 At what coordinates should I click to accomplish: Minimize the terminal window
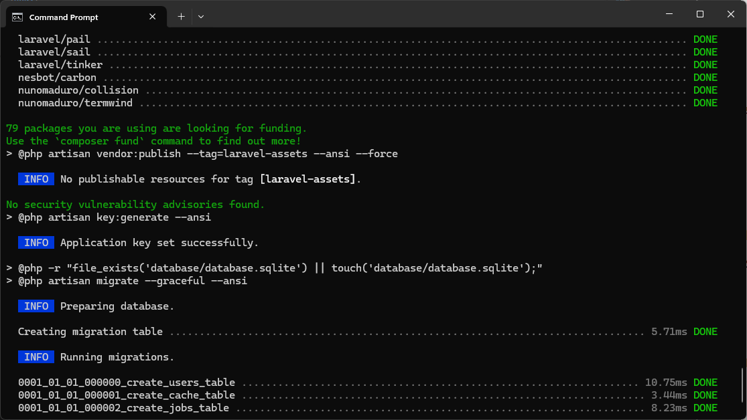(x=669, y=14)
